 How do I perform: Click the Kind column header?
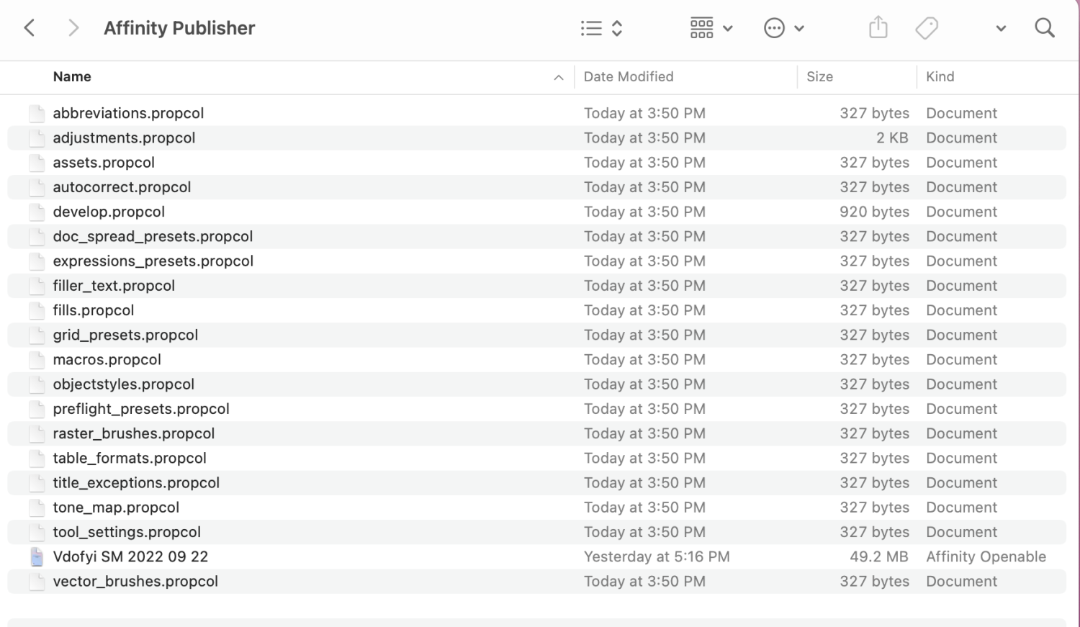pyautogui.click(x=940, y=76)
